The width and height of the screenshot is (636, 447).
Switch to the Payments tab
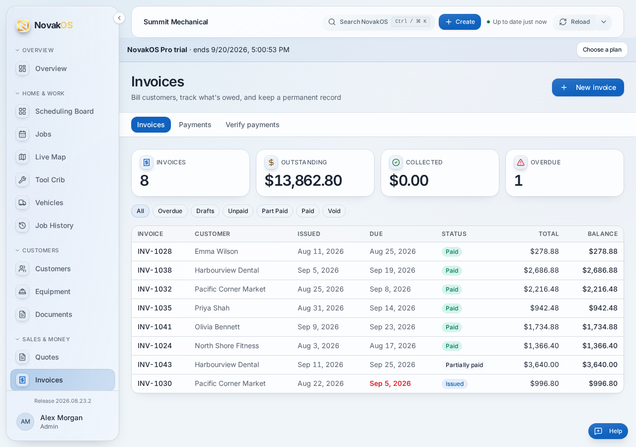pyautogui.click(x=195, y=125)
